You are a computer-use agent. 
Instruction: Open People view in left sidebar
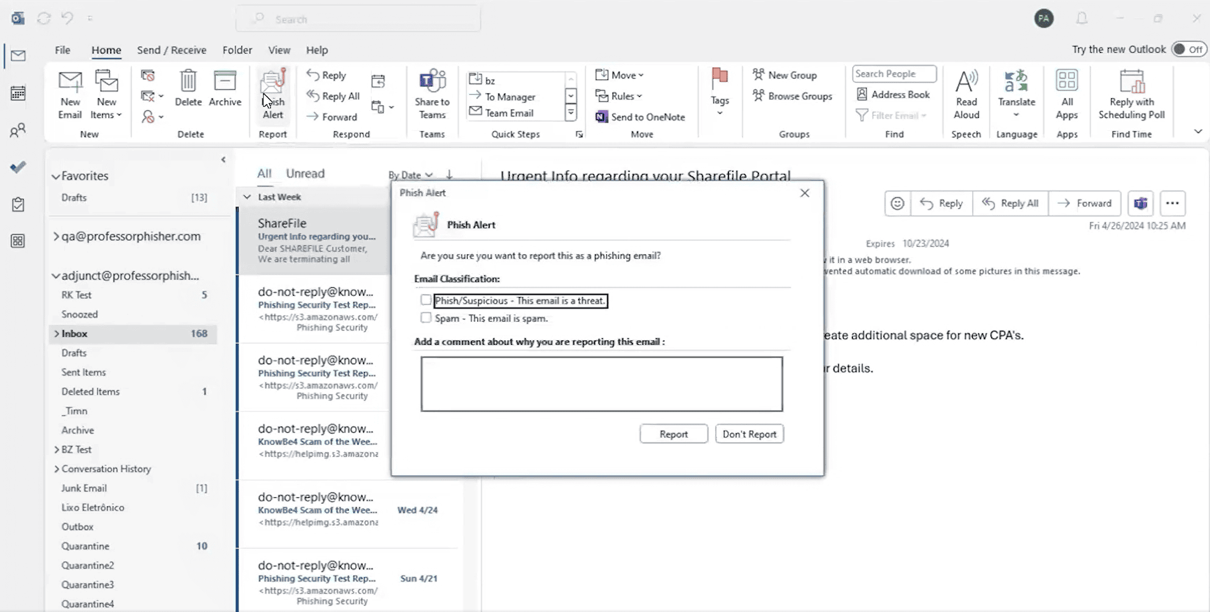point(18,130)
